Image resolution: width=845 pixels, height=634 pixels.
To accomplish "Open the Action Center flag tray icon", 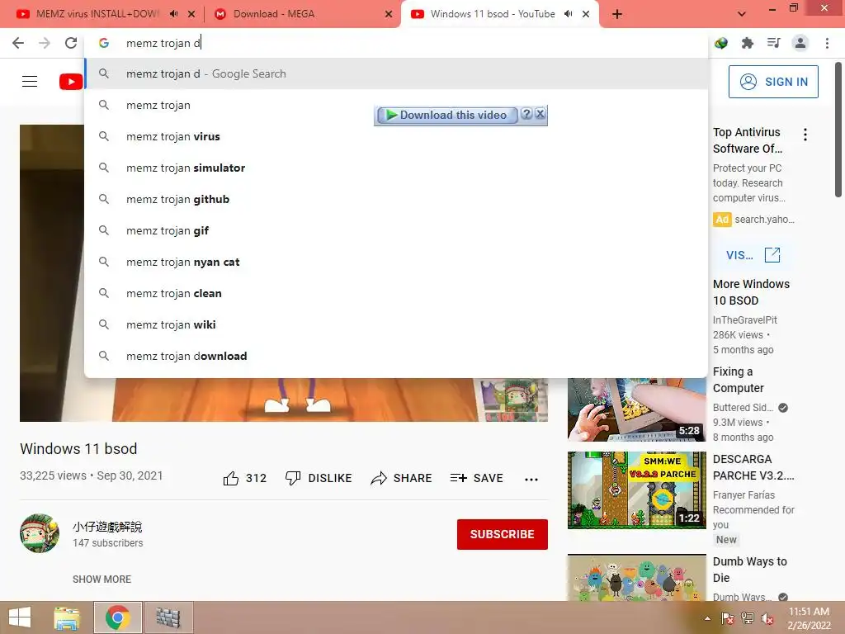I will pos(728,618).
